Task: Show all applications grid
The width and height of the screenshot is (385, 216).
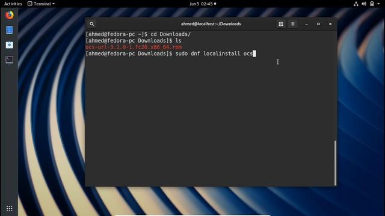Action: (x=10, y=208)
